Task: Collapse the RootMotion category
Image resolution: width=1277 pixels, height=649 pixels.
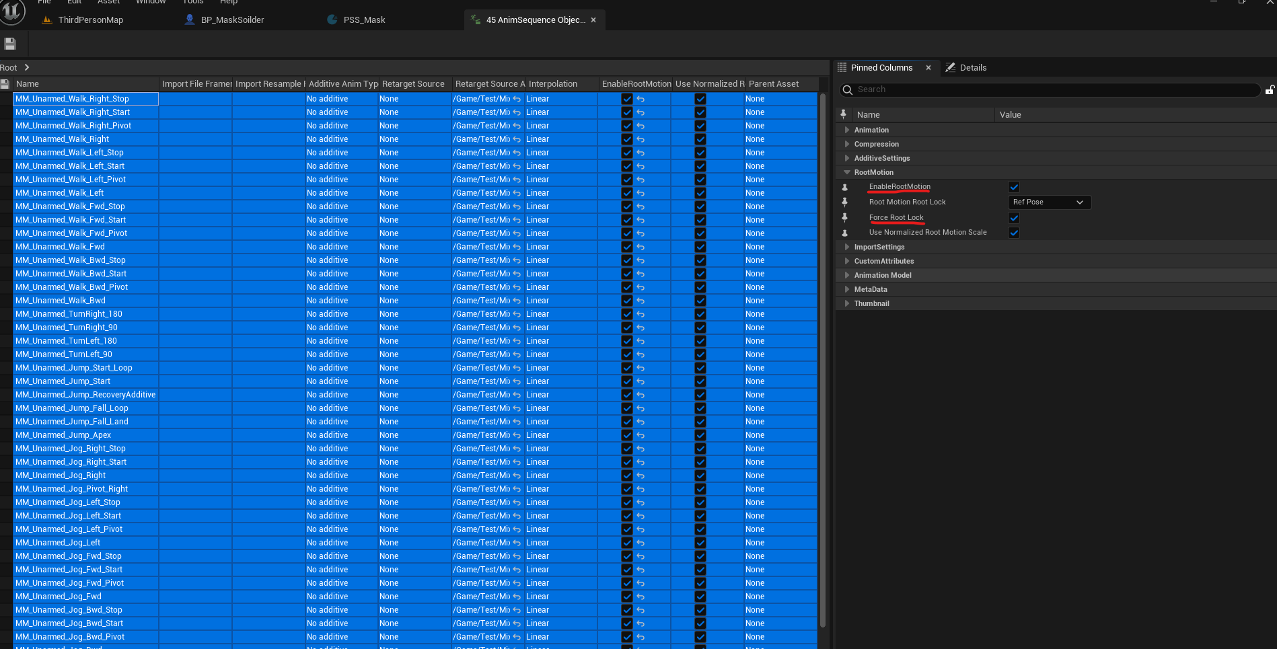Action: coord(846,172)
